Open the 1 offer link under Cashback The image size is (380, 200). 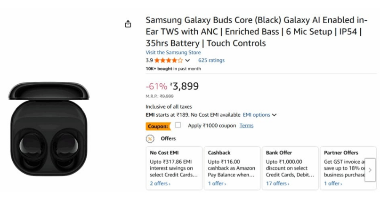click(217, 184)
